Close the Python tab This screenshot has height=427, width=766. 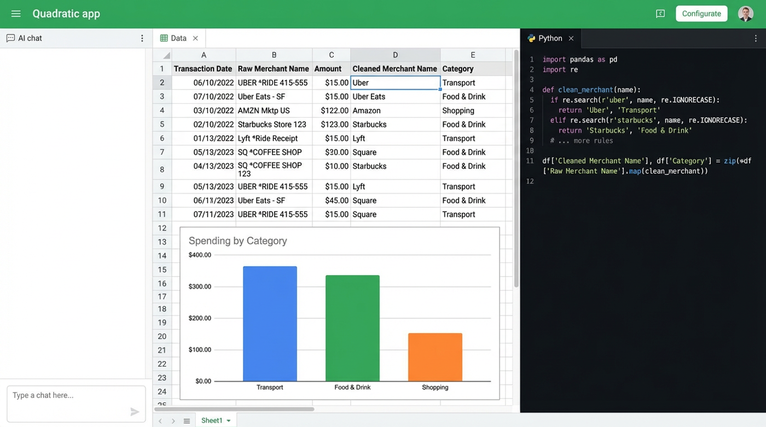point(571,38)
